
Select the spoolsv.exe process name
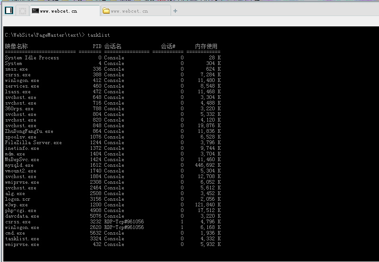coord(20,137)
